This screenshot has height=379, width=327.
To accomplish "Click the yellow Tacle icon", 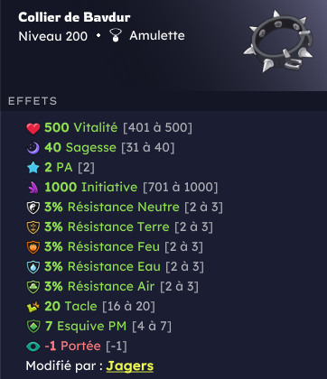I will 33,307.
